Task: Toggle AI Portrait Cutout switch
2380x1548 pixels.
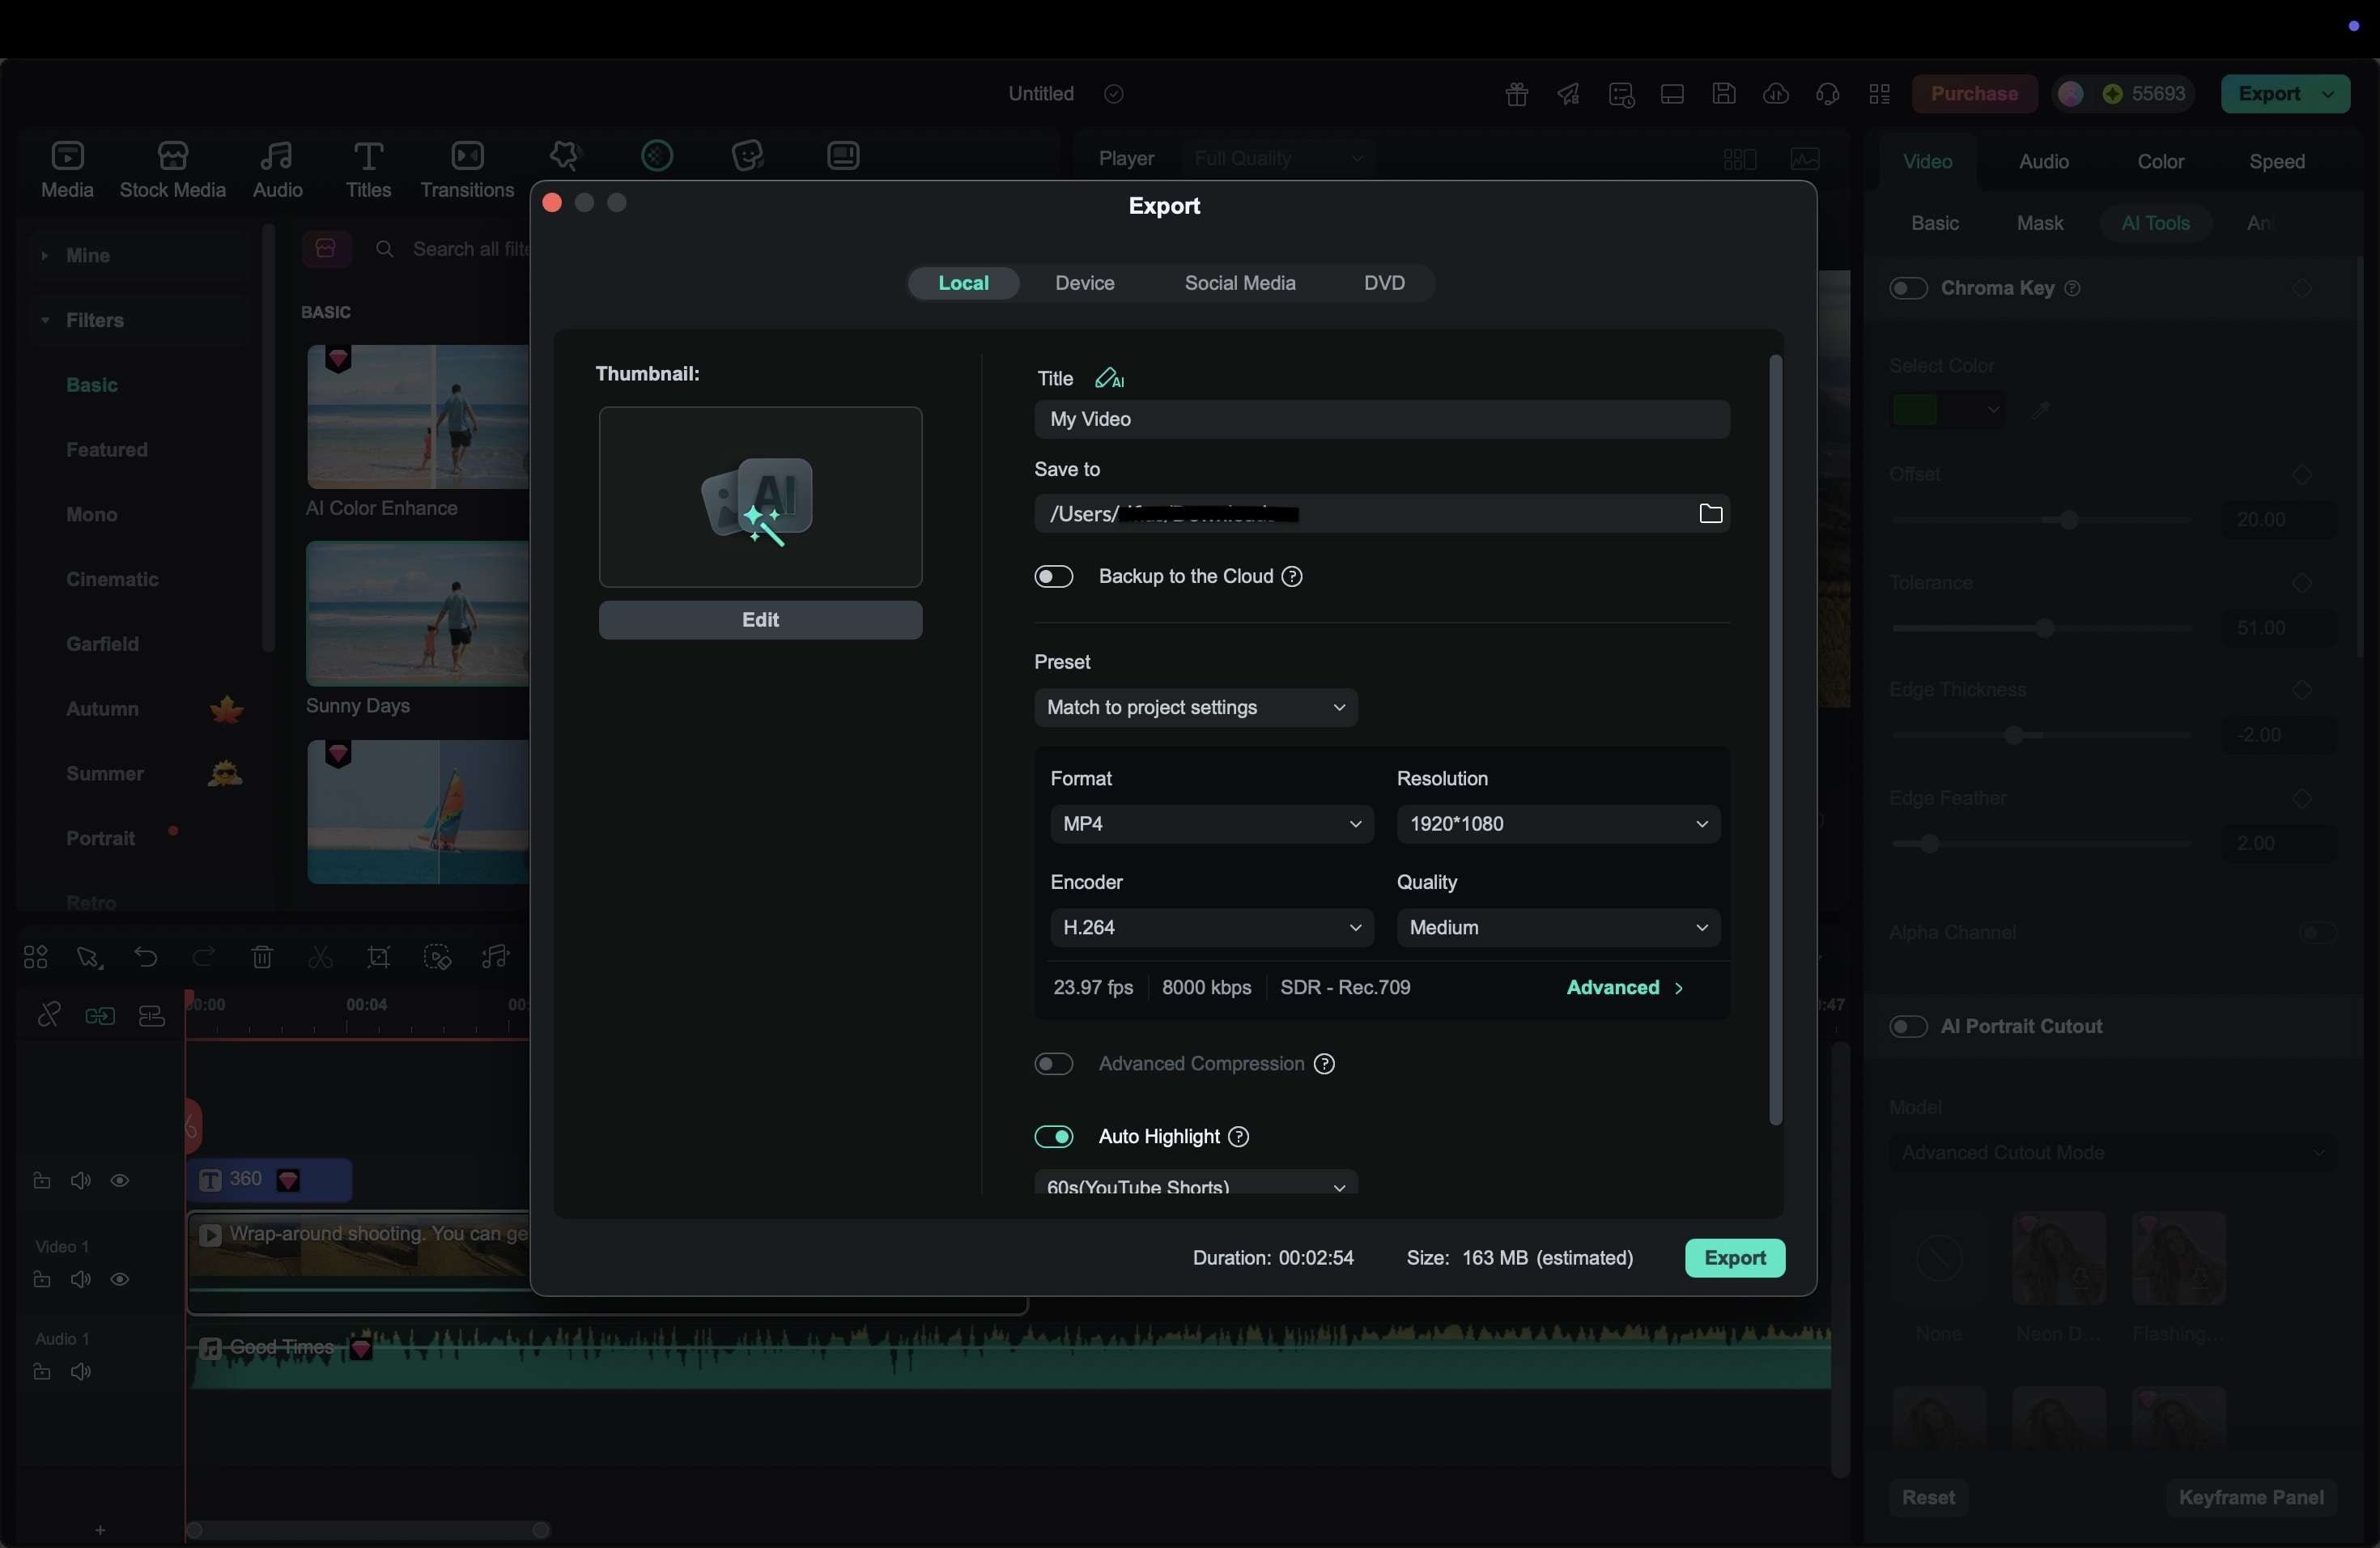Action: pyautogui.click(x=1908, y=1027)
